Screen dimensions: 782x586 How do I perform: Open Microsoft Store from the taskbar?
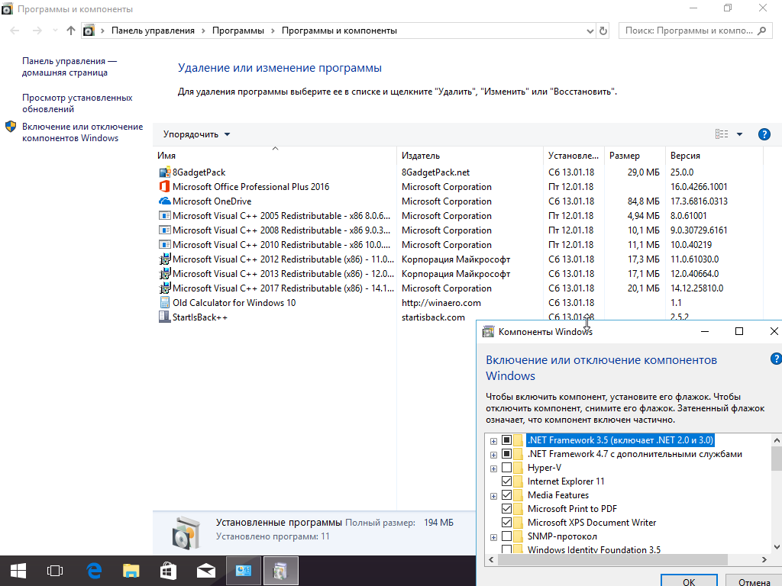[x=168, y=570]
